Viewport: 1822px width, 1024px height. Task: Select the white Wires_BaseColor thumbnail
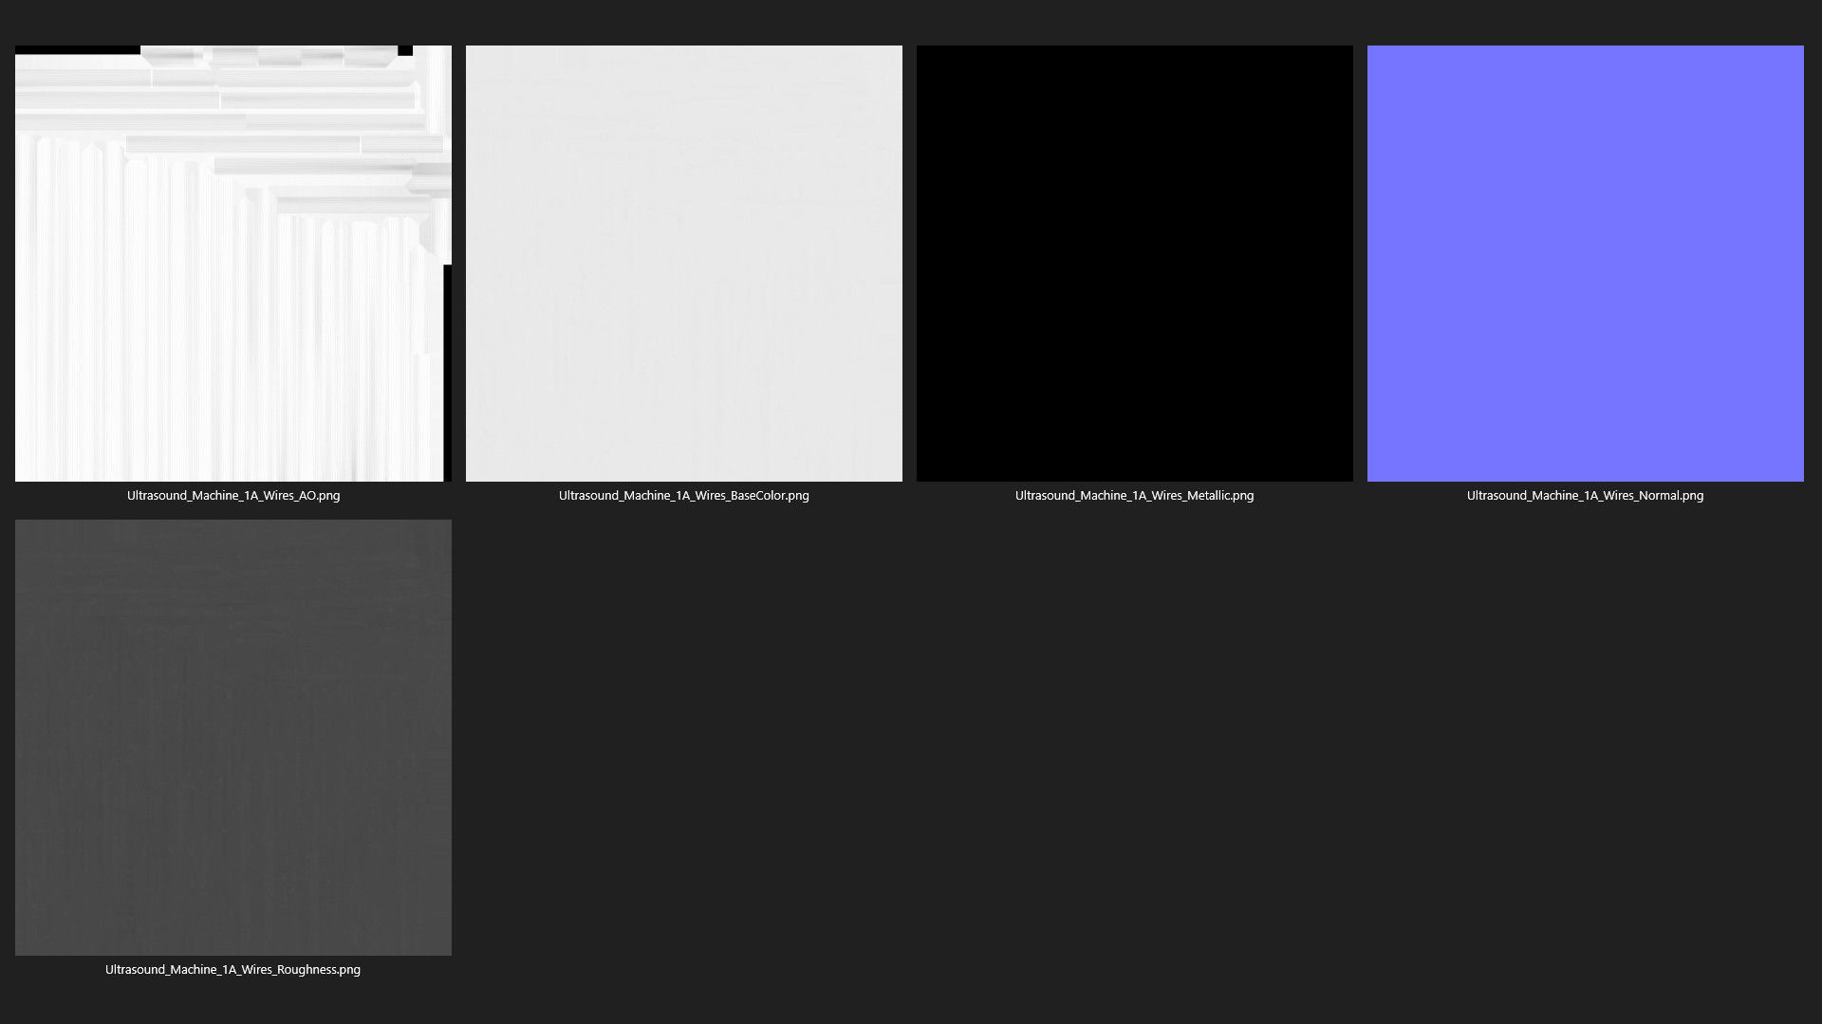pos(683,263)
